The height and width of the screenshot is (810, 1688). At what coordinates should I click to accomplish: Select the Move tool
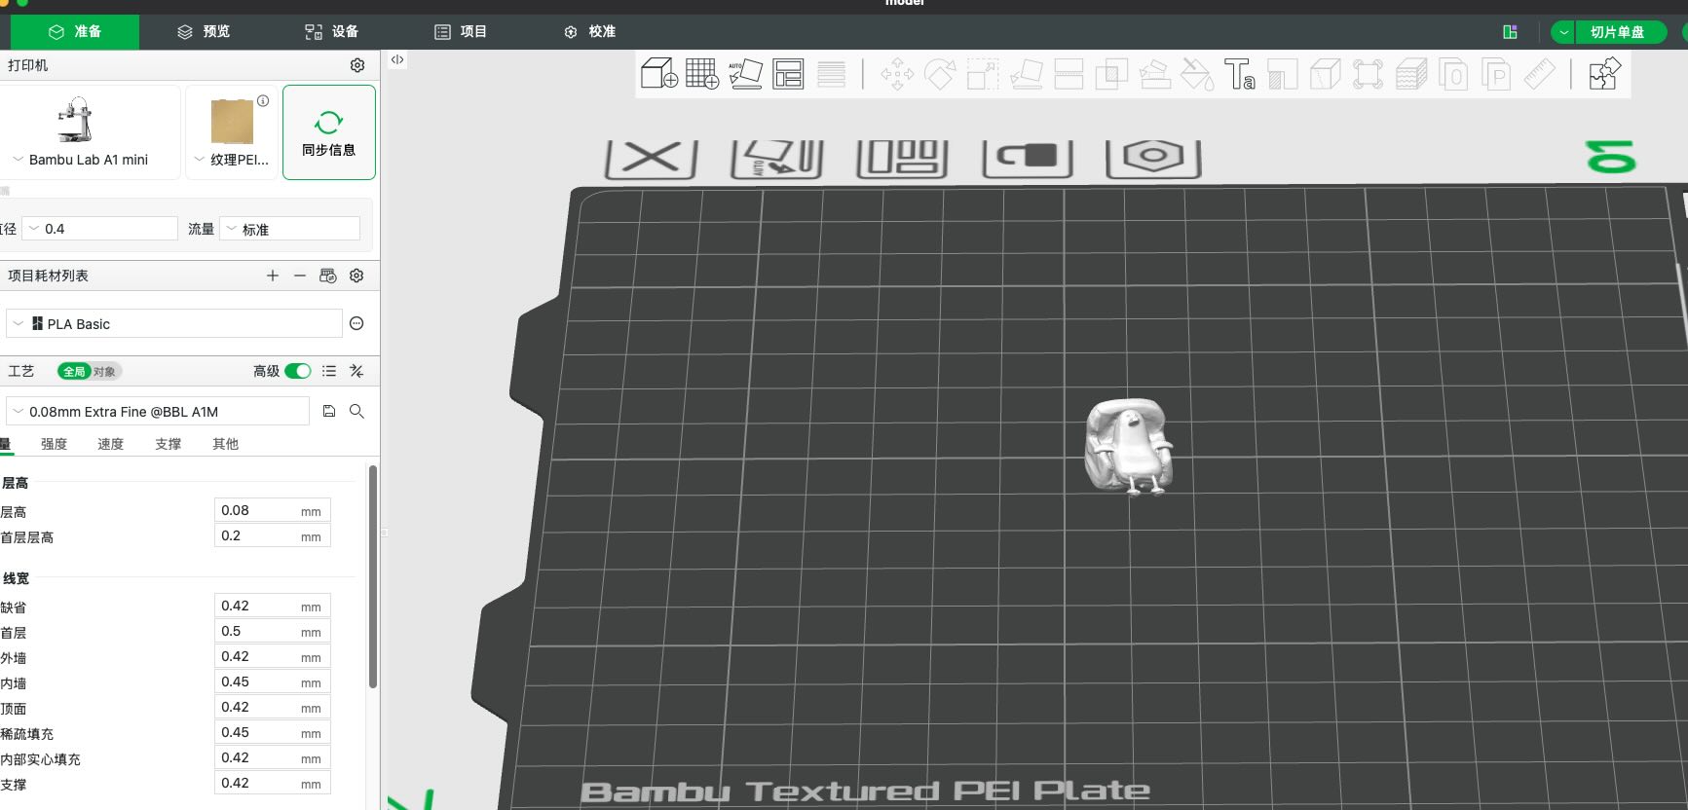897,74
